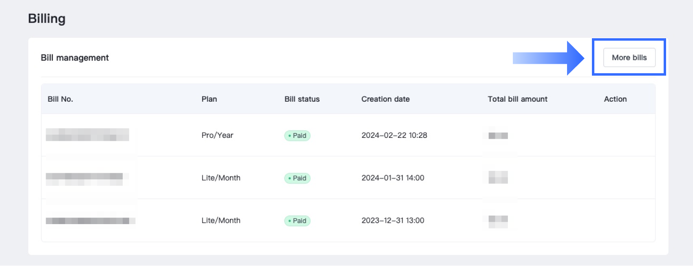Viewport: 693px width, 266px height.
Task: Select the Plan column header
Action: click(x=209, y=99)
